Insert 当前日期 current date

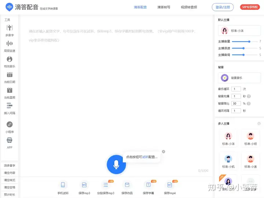pos(10,77)
